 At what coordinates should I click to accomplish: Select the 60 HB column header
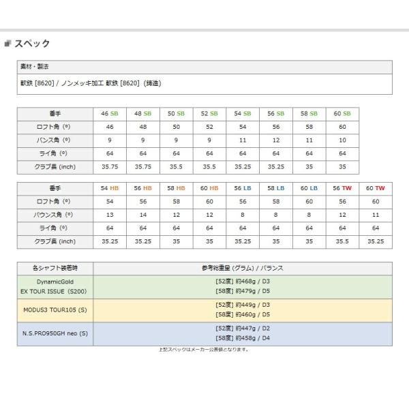[x=209, y=187]
